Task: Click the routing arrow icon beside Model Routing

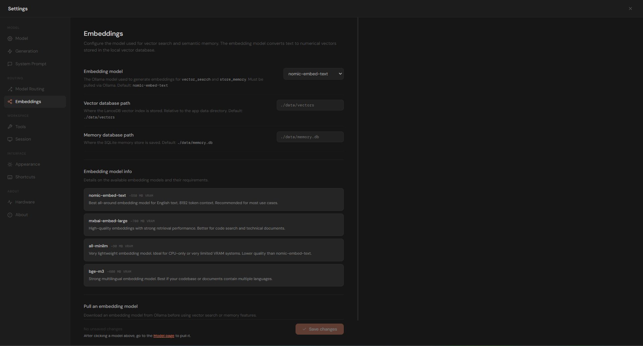Action: coord(10,89)
